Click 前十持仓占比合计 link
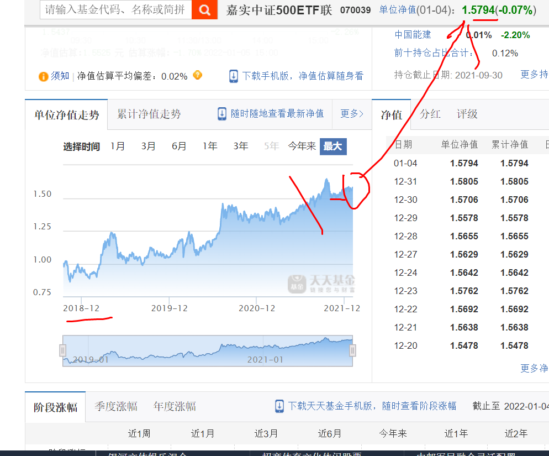The image size is (549, 456). coord(434,53)
